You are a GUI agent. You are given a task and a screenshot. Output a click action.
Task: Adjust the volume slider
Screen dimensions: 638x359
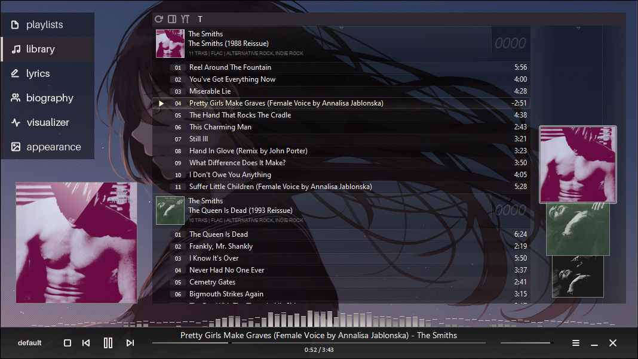pyautogui.click(x=527, y=343)
